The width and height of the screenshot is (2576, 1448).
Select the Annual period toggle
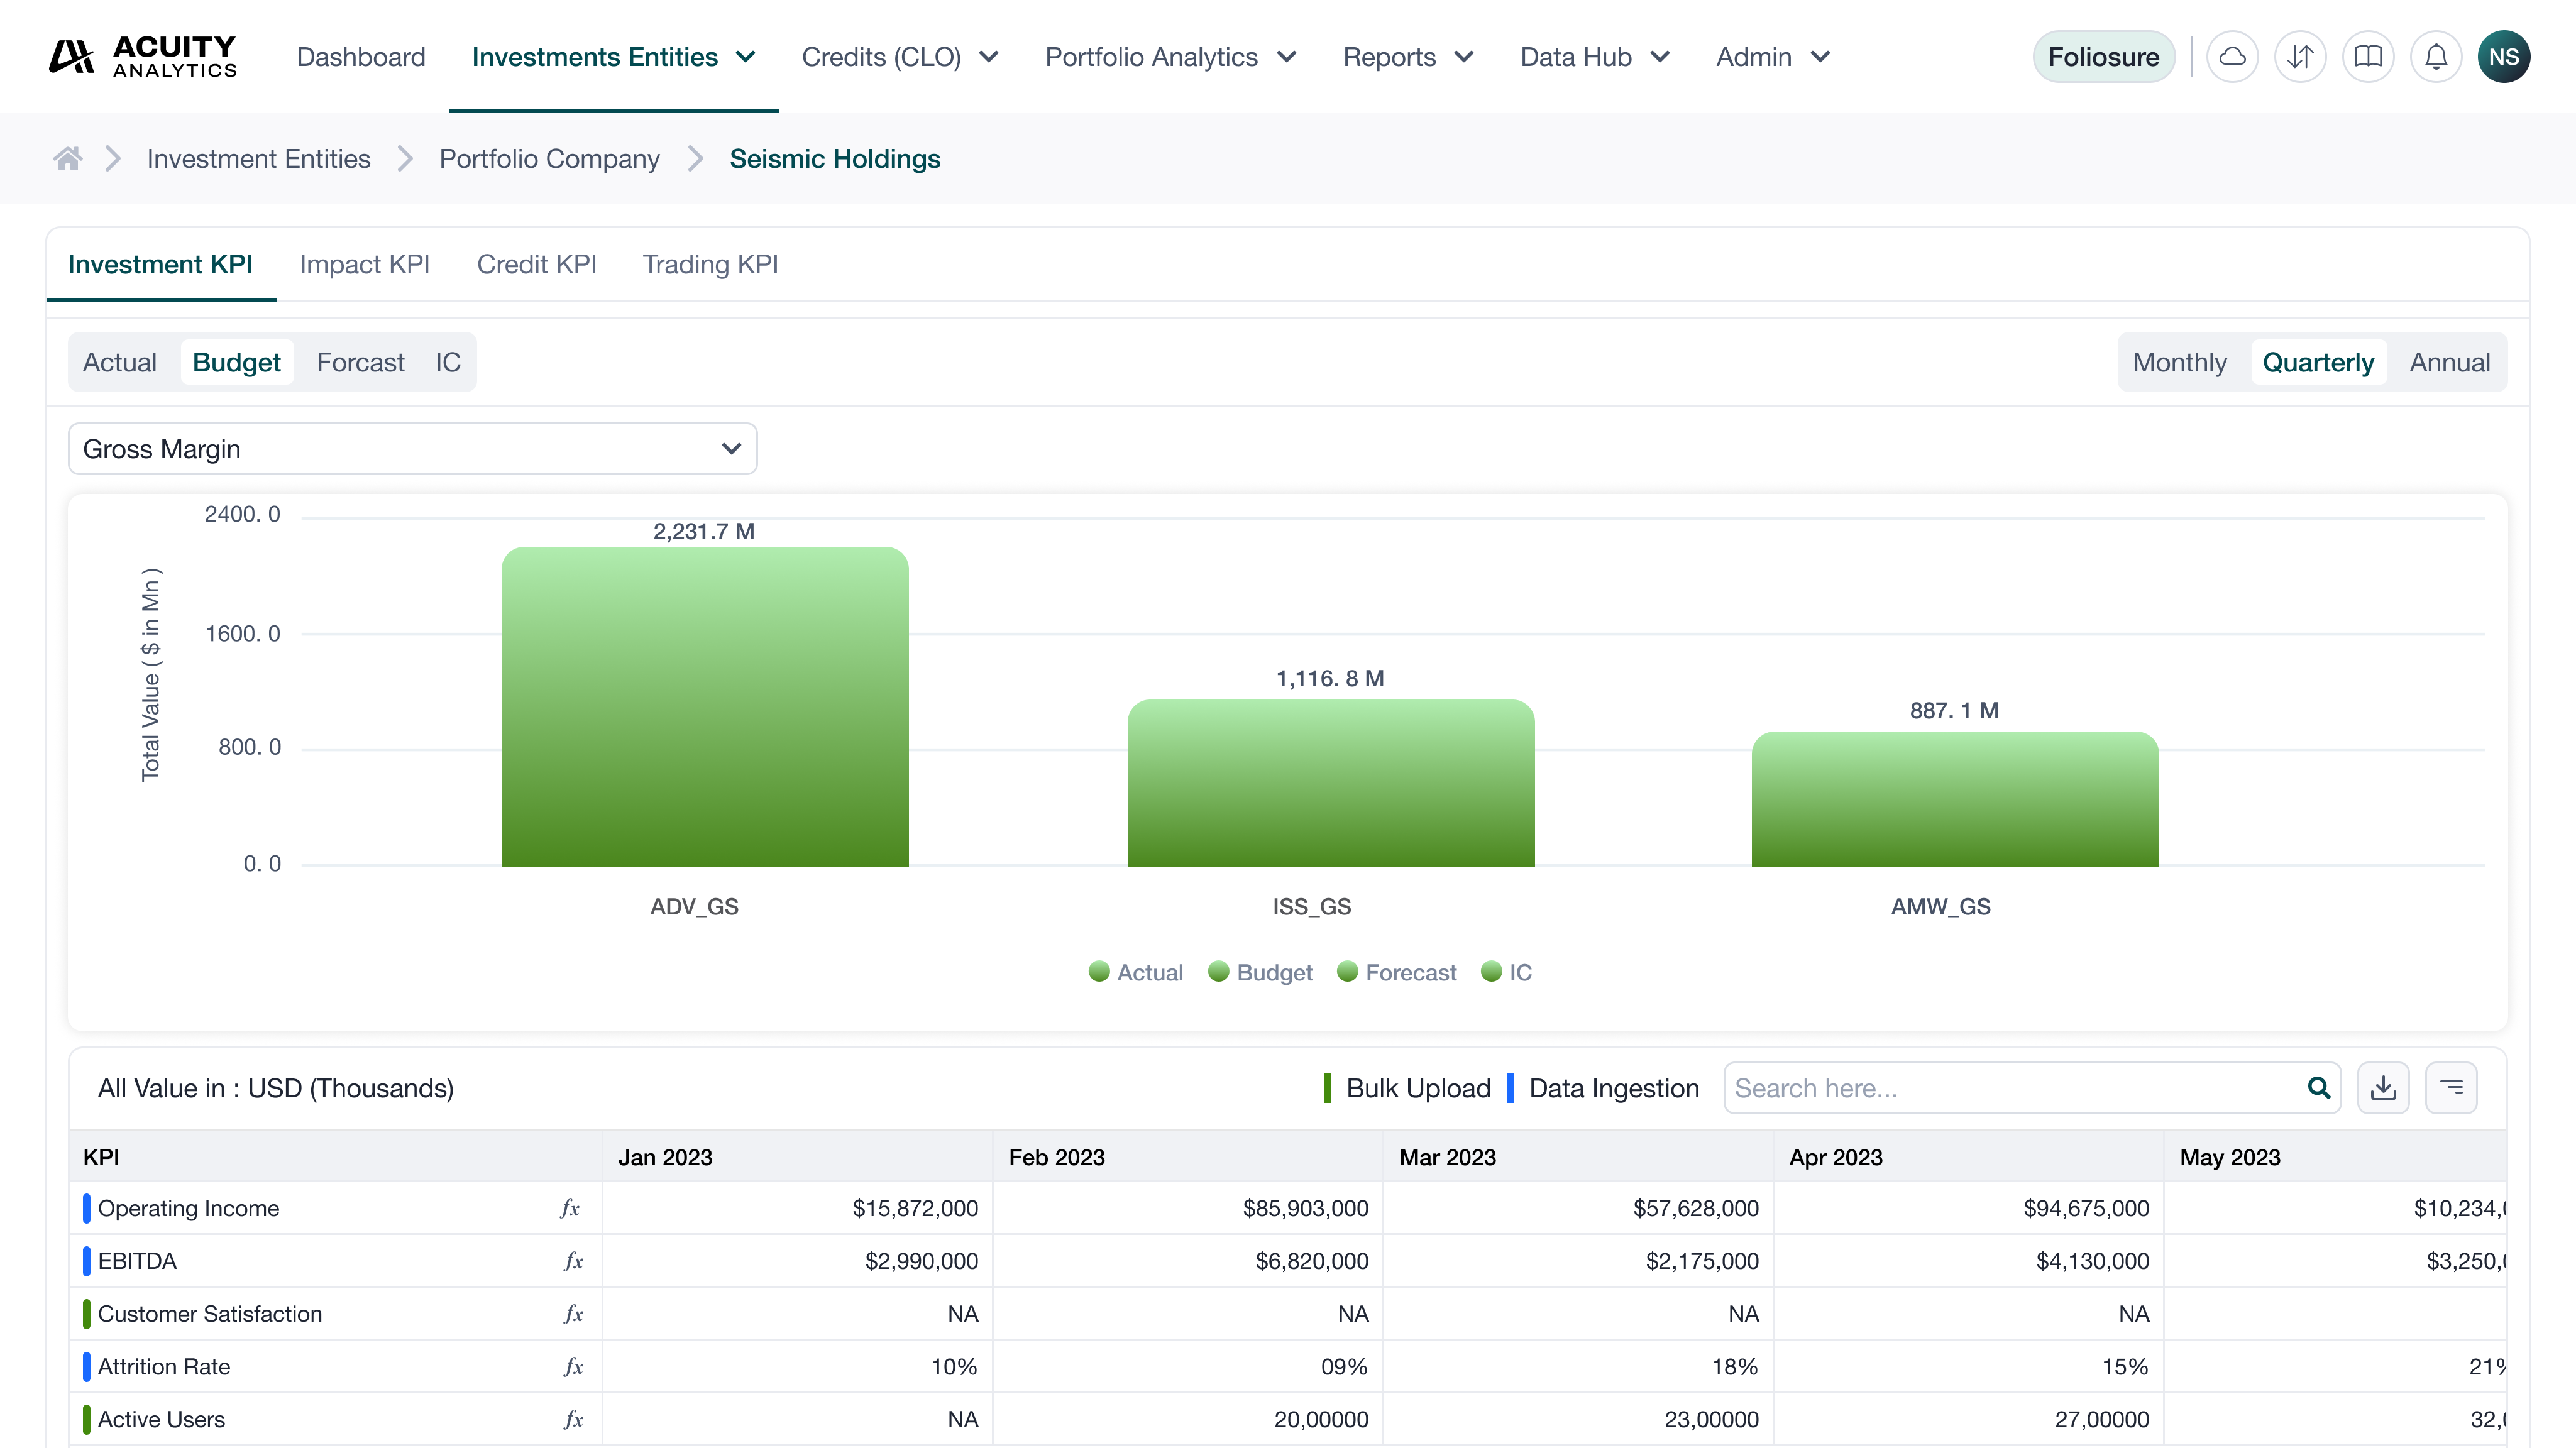(x=2449, y=362)
